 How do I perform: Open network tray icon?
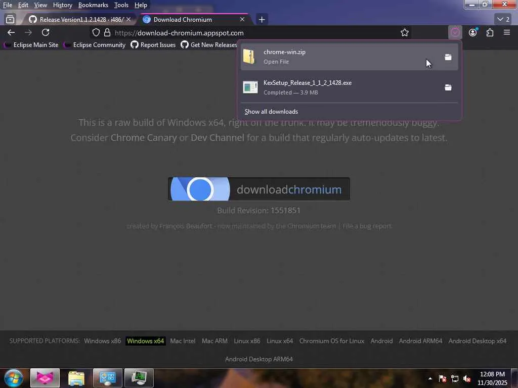coord(455,378)
